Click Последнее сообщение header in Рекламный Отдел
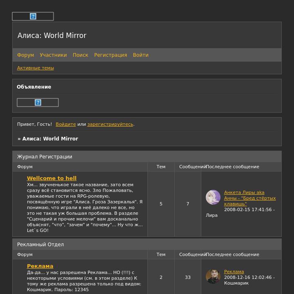 coord(232,254)
